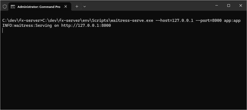Close the terminal window
This screenshot has width=247, height=110.
pyautogui.click(x=241, y=6)
